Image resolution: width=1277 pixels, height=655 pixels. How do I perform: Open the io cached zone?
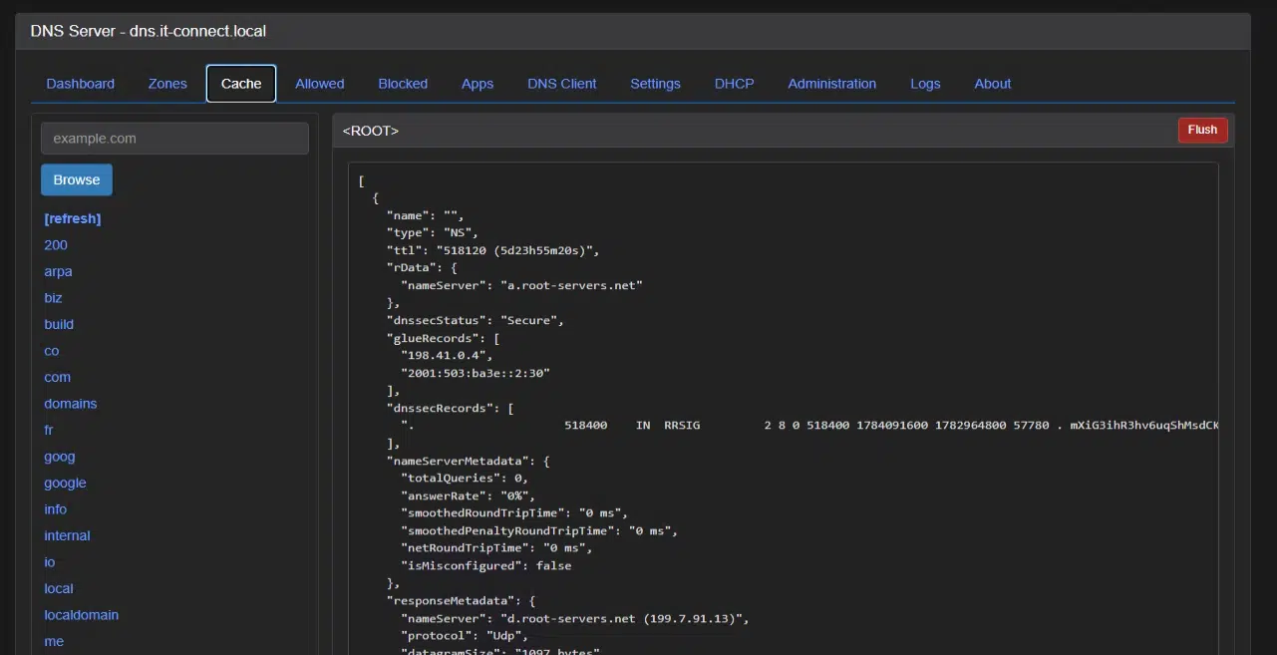[x=50, y=562]
